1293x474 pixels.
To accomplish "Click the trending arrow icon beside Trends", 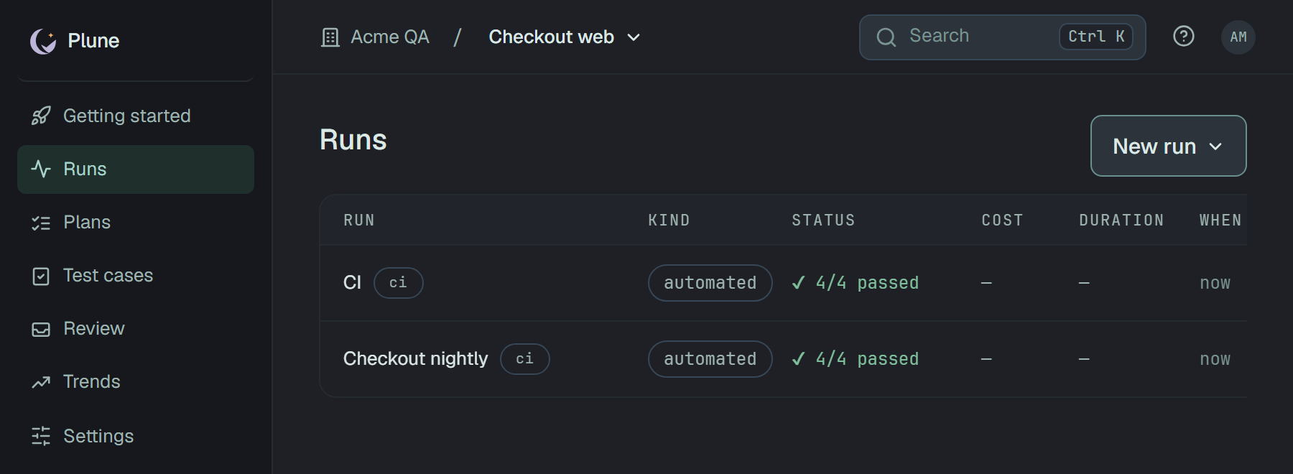I will coord(41,382).
